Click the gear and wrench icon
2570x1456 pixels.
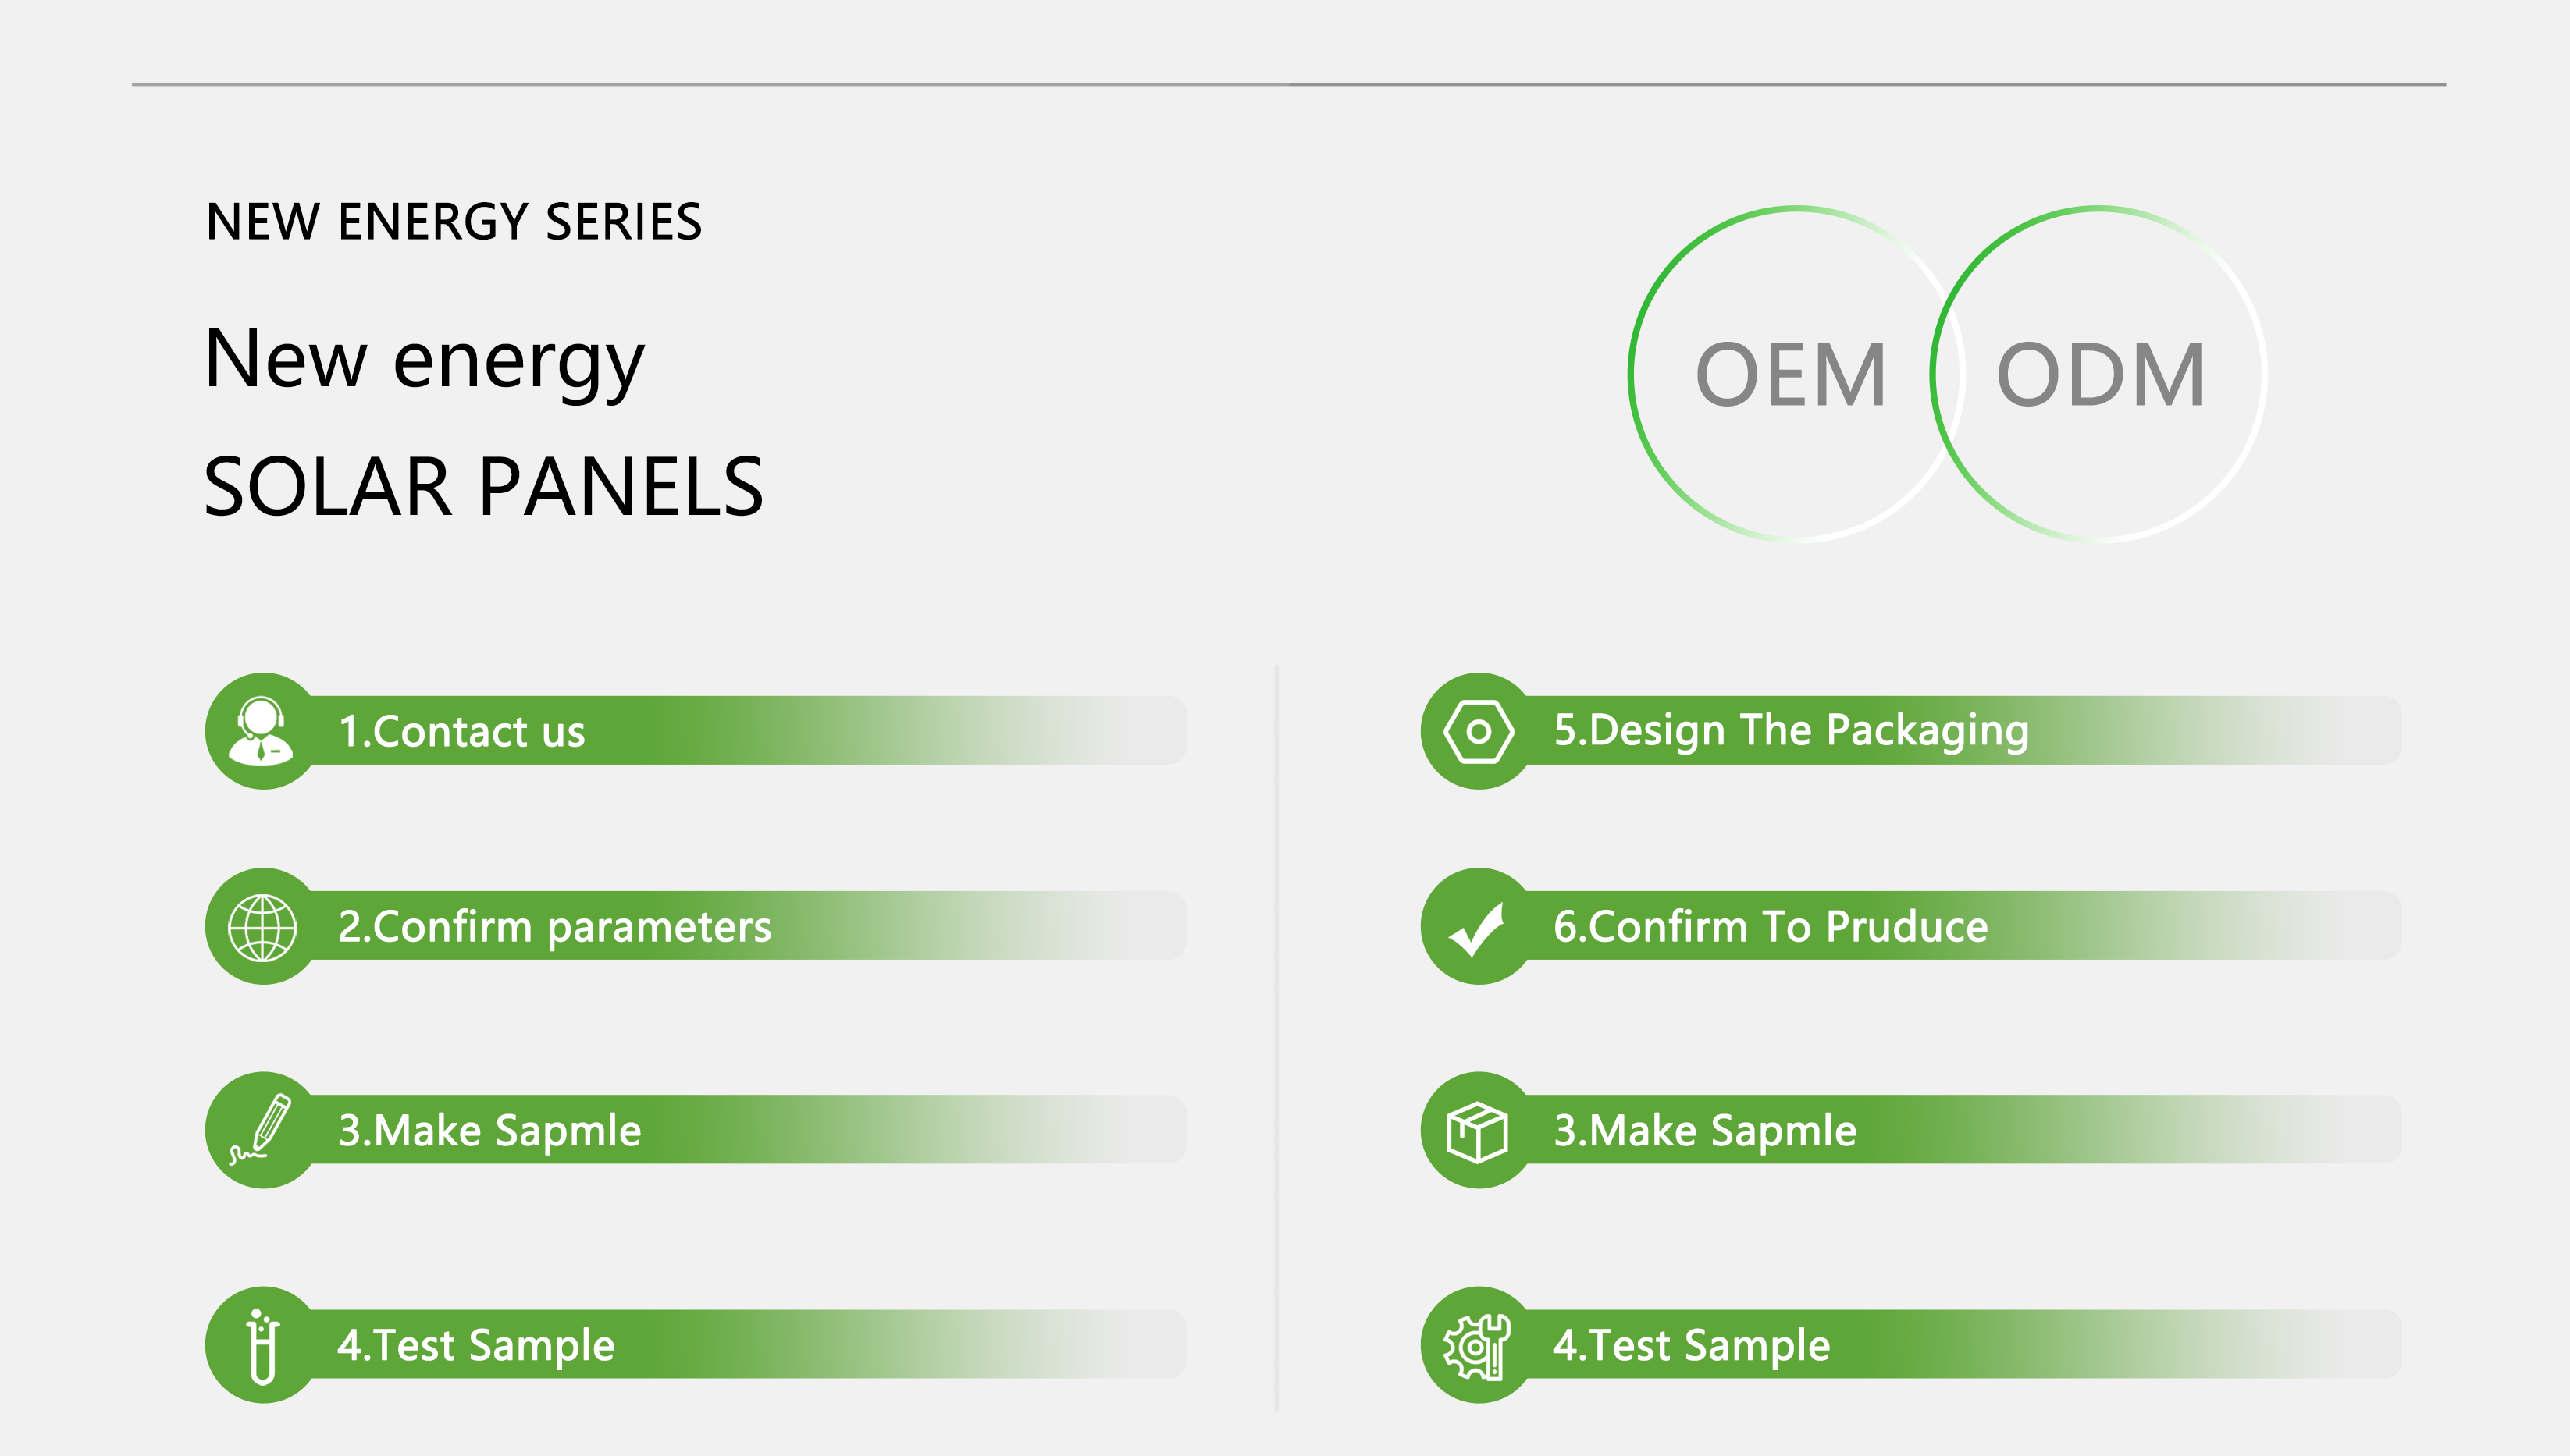pos(1476,1346)
